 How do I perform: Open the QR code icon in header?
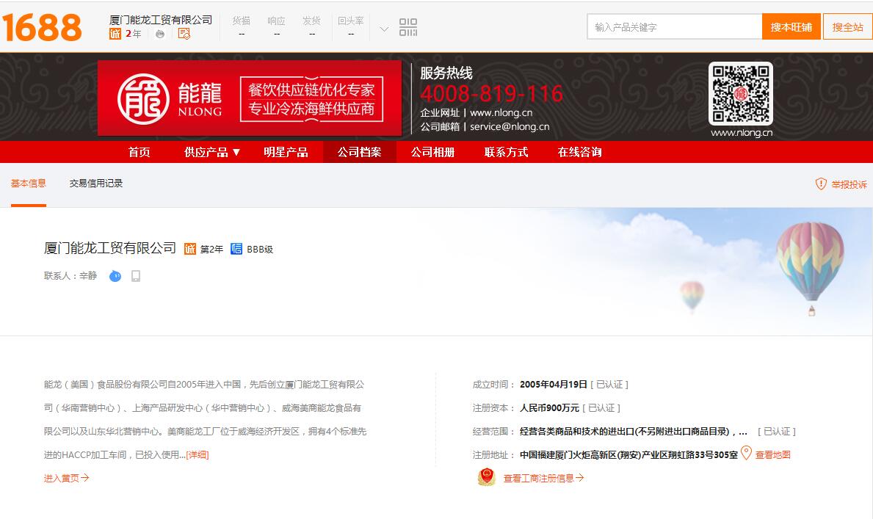click(x=408, y=28)
